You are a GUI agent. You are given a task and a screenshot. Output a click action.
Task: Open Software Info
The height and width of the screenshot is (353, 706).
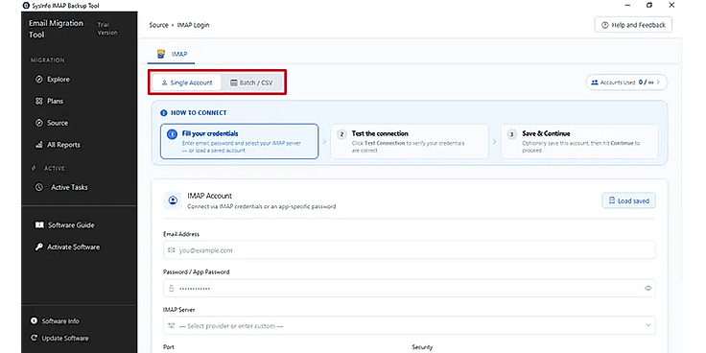pyautogui.click(x=55, y=321)
